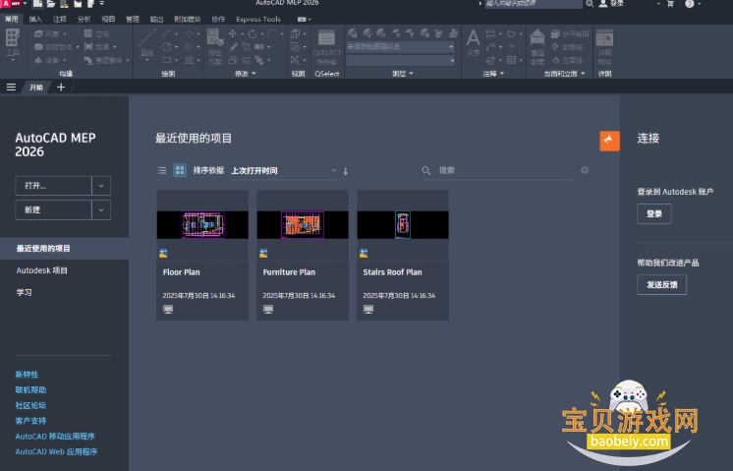Select the 空间 (Space) tool

point(96,33)
